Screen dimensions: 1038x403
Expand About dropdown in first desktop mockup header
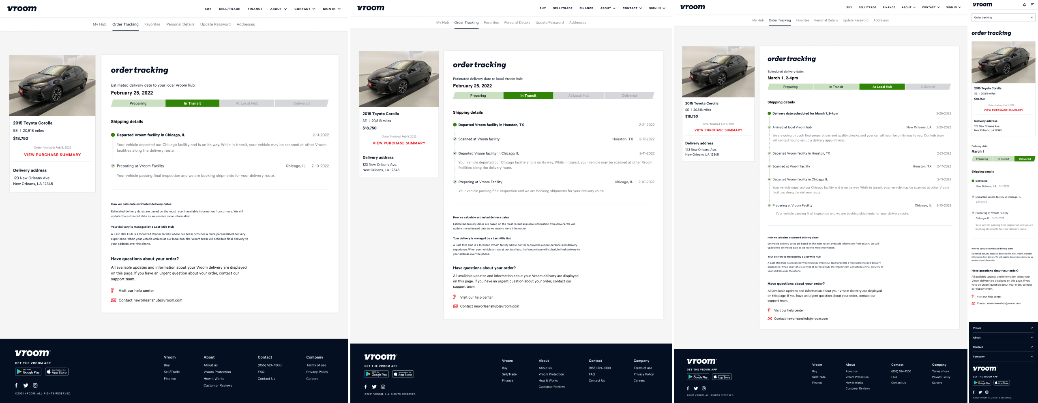tap(279, 9)
